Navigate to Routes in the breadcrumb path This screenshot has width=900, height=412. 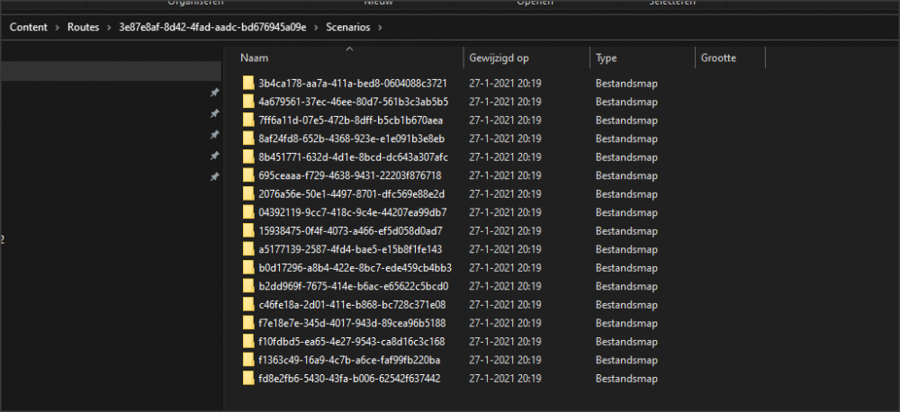coord(84,27)
